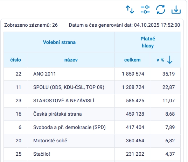Select percentage value 35,19
Screen dimensions: 188x162
click(x=169, y=74)
